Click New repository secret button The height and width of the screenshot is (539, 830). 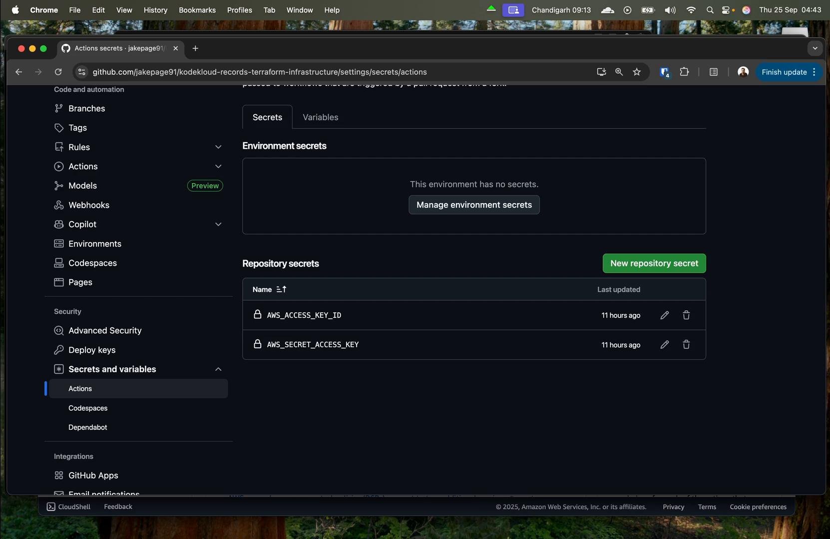click(654, 264)
